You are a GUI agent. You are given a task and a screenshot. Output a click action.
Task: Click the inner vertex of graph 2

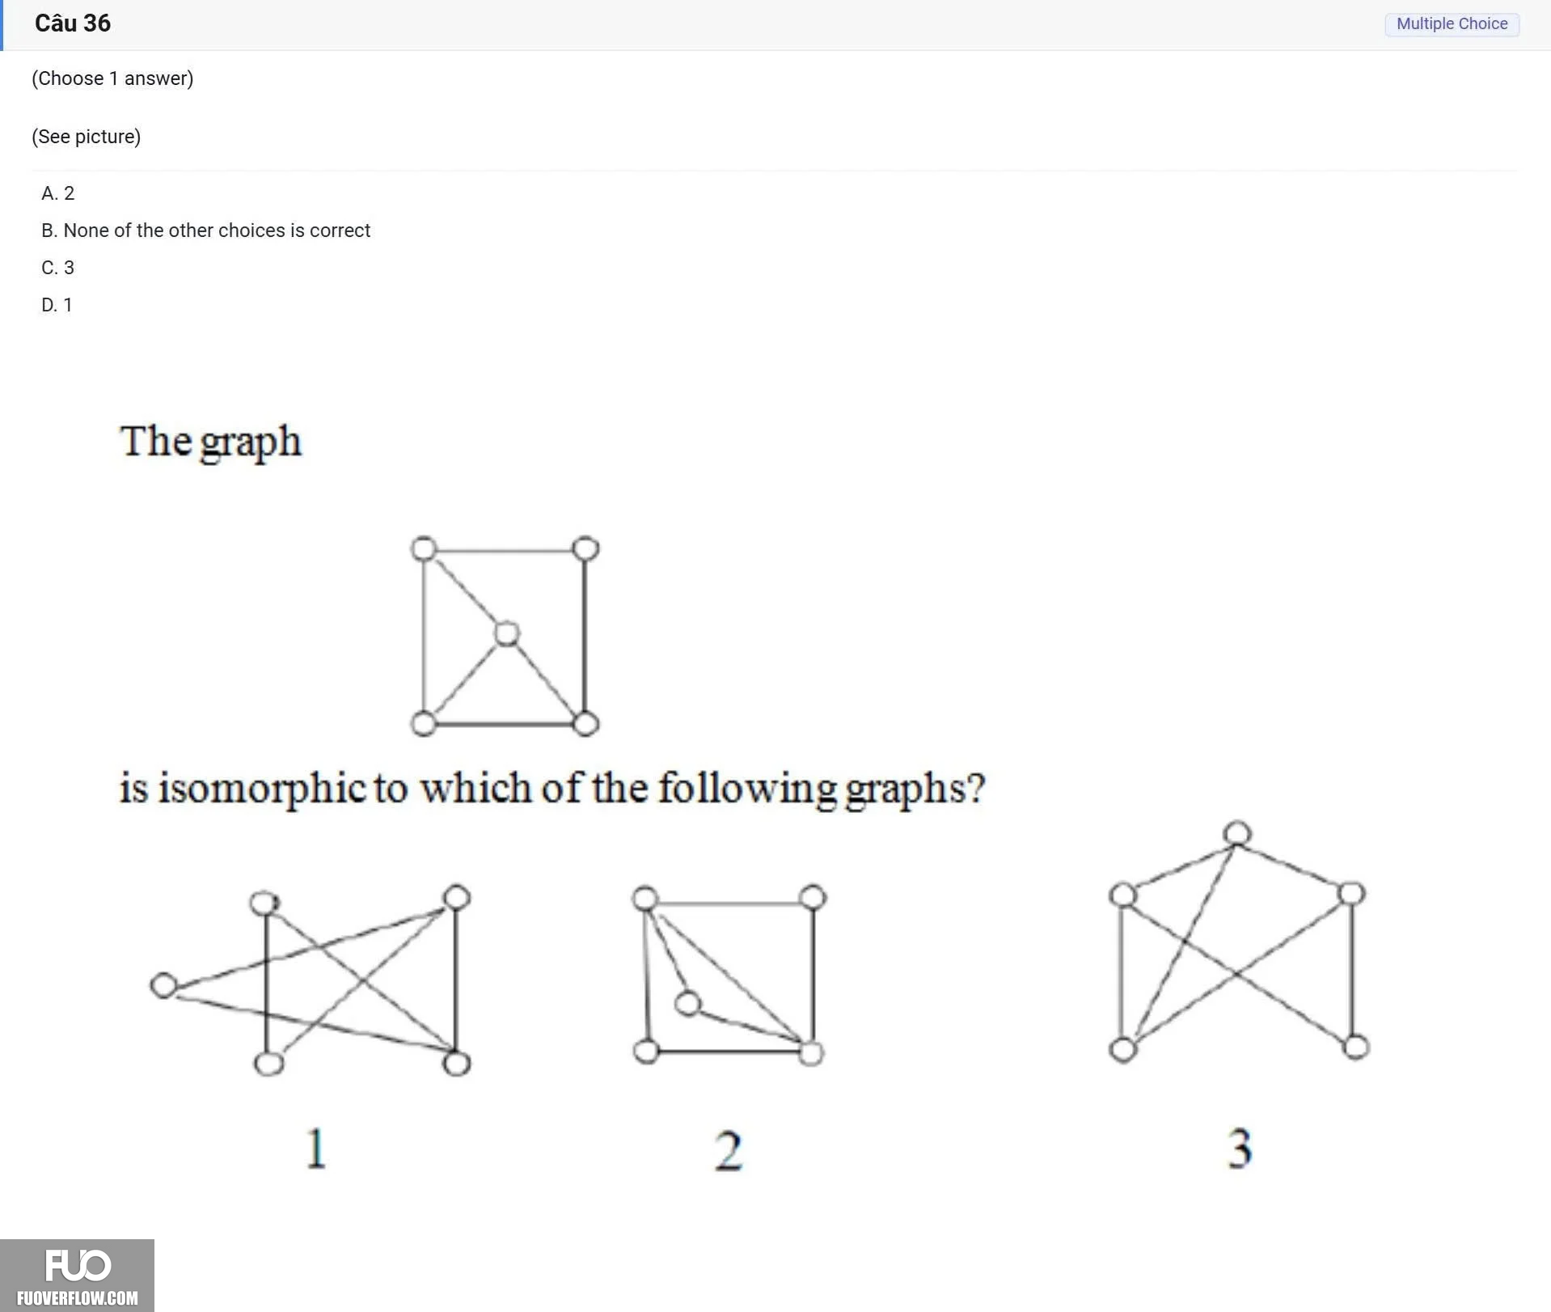[687, 1004]
